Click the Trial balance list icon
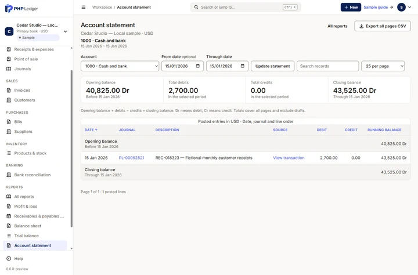The height and width of the screenshot is (275, 418). coord(9,236)
